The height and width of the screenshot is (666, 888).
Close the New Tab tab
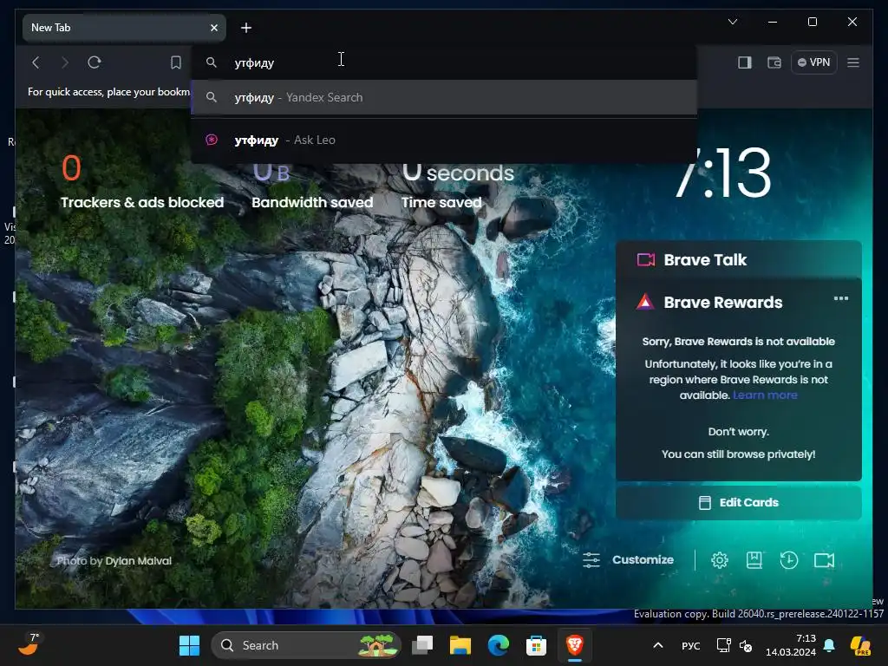(x=214, y=28)
